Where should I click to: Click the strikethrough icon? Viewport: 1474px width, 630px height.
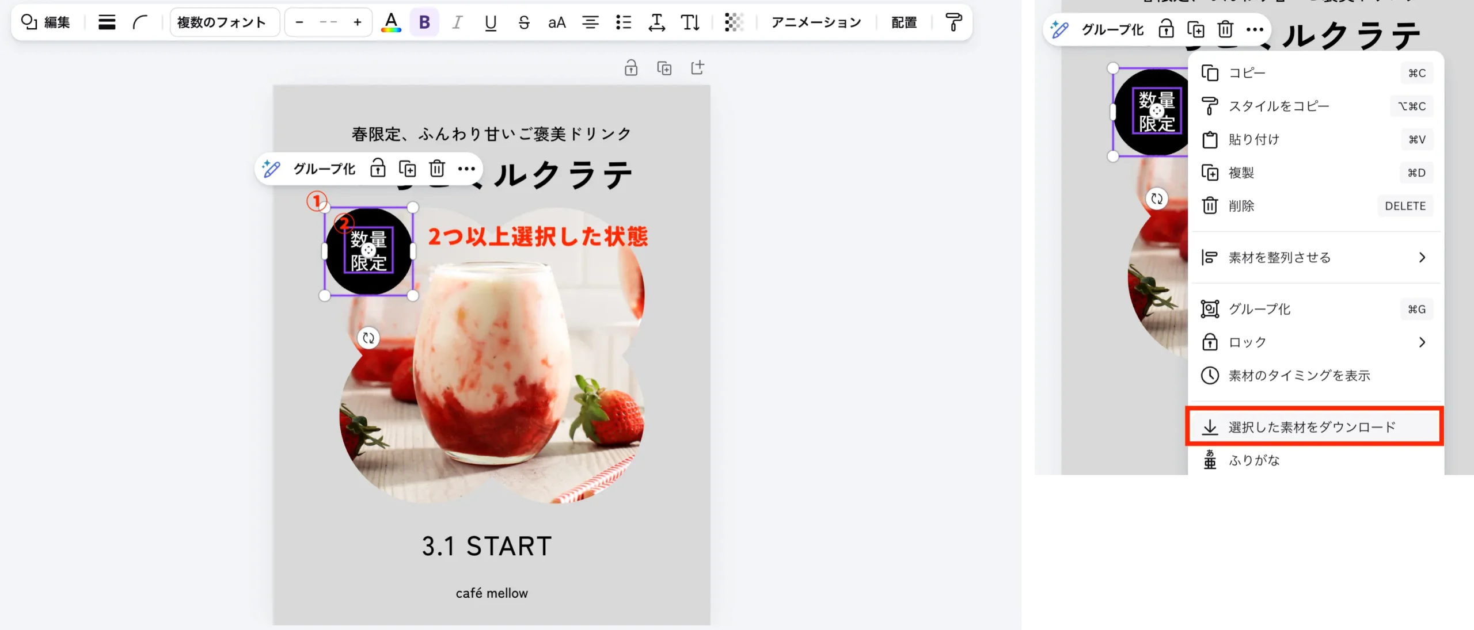click(x=523, y=22)
